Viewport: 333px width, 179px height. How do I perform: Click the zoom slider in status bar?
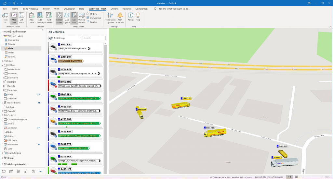312,177
